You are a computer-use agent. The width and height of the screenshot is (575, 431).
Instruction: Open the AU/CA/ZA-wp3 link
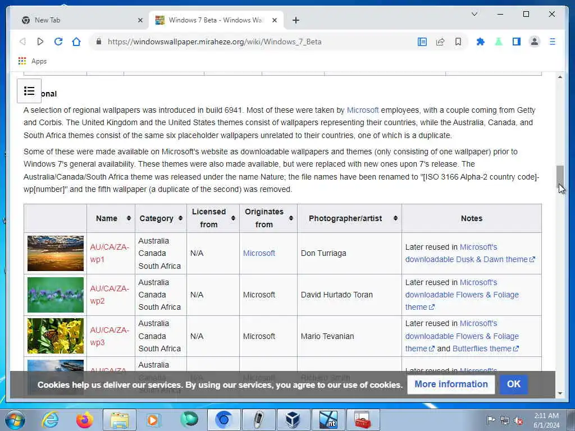pyautogui.click(x=109, y=336)
